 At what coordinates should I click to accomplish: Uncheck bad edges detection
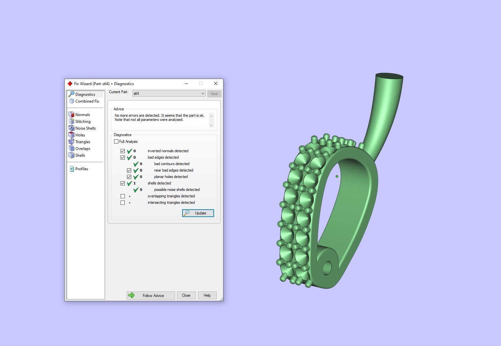[x=123, y=157]
